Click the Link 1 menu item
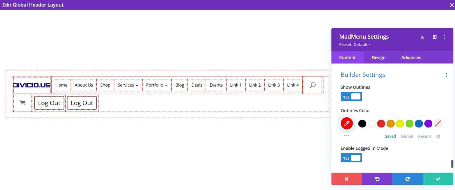 (236, 85)
